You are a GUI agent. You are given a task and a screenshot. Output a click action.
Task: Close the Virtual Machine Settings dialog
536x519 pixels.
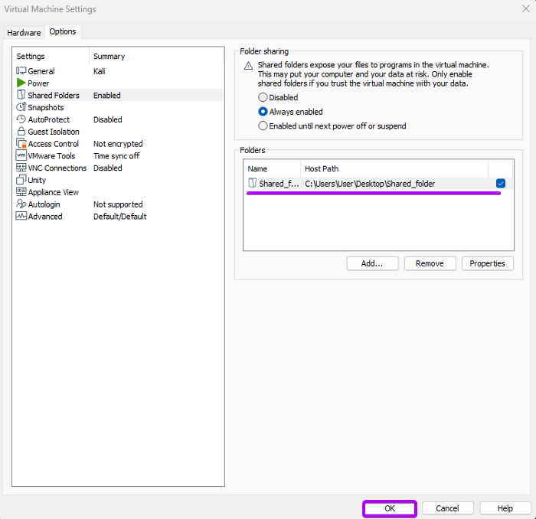point(526,8)
